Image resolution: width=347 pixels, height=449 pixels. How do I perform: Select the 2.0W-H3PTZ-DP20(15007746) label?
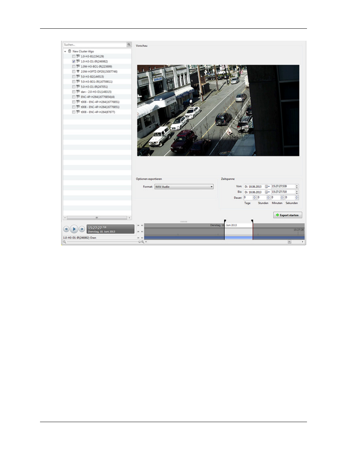coord(99,72)
